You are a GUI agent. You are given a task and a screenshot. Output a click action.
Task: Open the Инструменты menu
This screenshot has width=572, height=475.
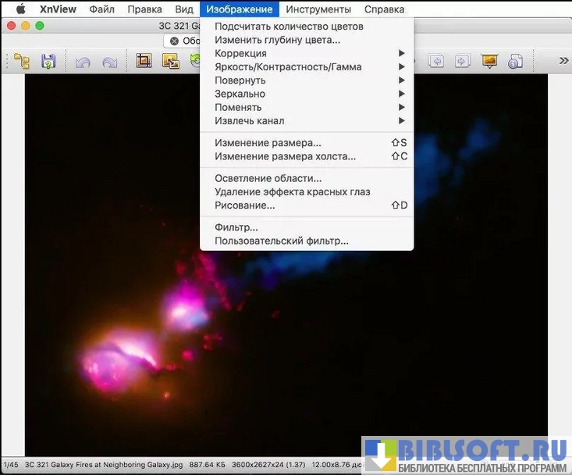click(x=318, y=9)
